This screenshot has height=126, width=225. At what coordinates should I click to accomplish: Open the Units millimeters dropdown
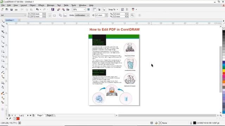[88, 15]
